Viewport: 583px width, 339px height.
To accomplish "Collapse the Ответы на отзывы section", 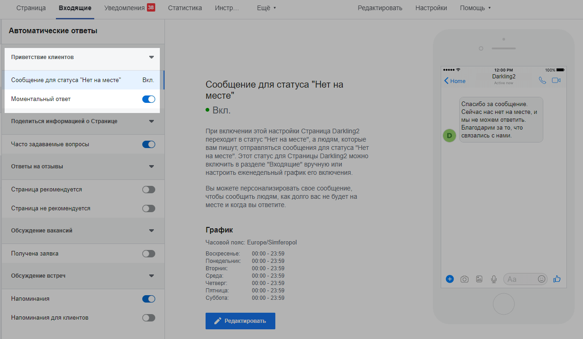I will pos(151,167).
